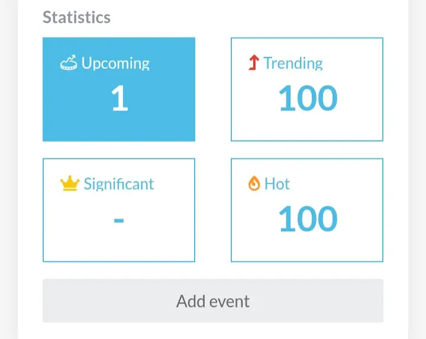Click the orange Hot flame icon

[254, 183]
